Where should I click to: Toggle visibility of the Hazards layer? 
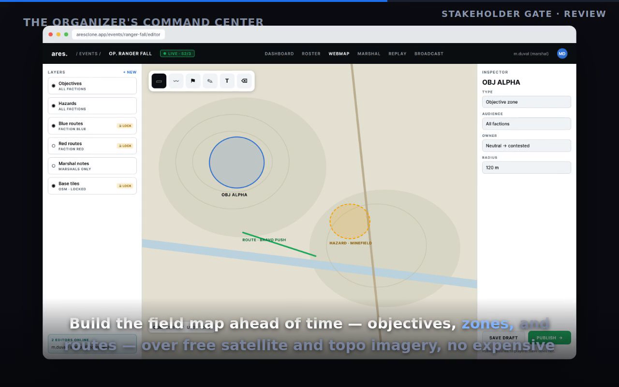pyautogui.click(x=54, y=105)
